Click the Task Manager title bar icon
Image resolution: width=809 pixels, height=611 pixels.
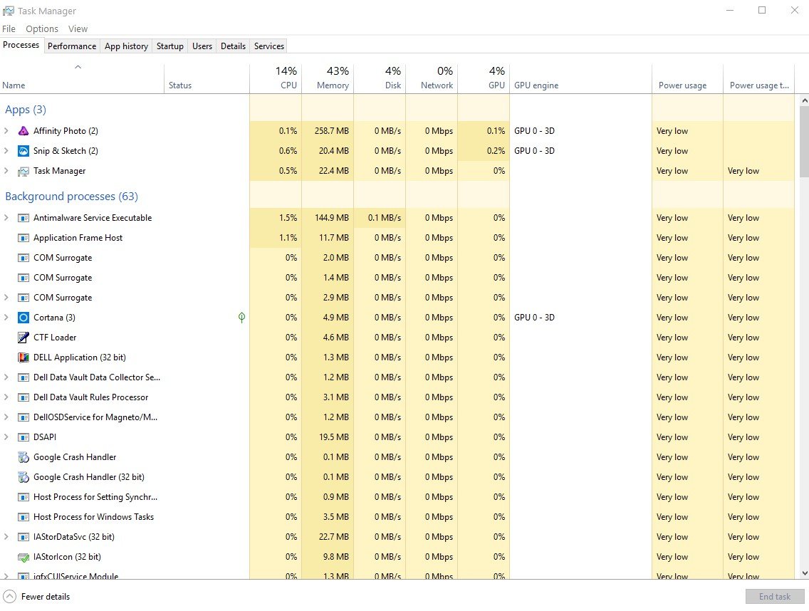[x=9, y=11]
